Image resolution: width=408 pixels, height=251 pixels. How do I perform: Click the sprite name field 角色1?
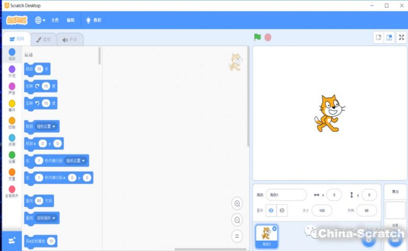(x=286, y=195)
